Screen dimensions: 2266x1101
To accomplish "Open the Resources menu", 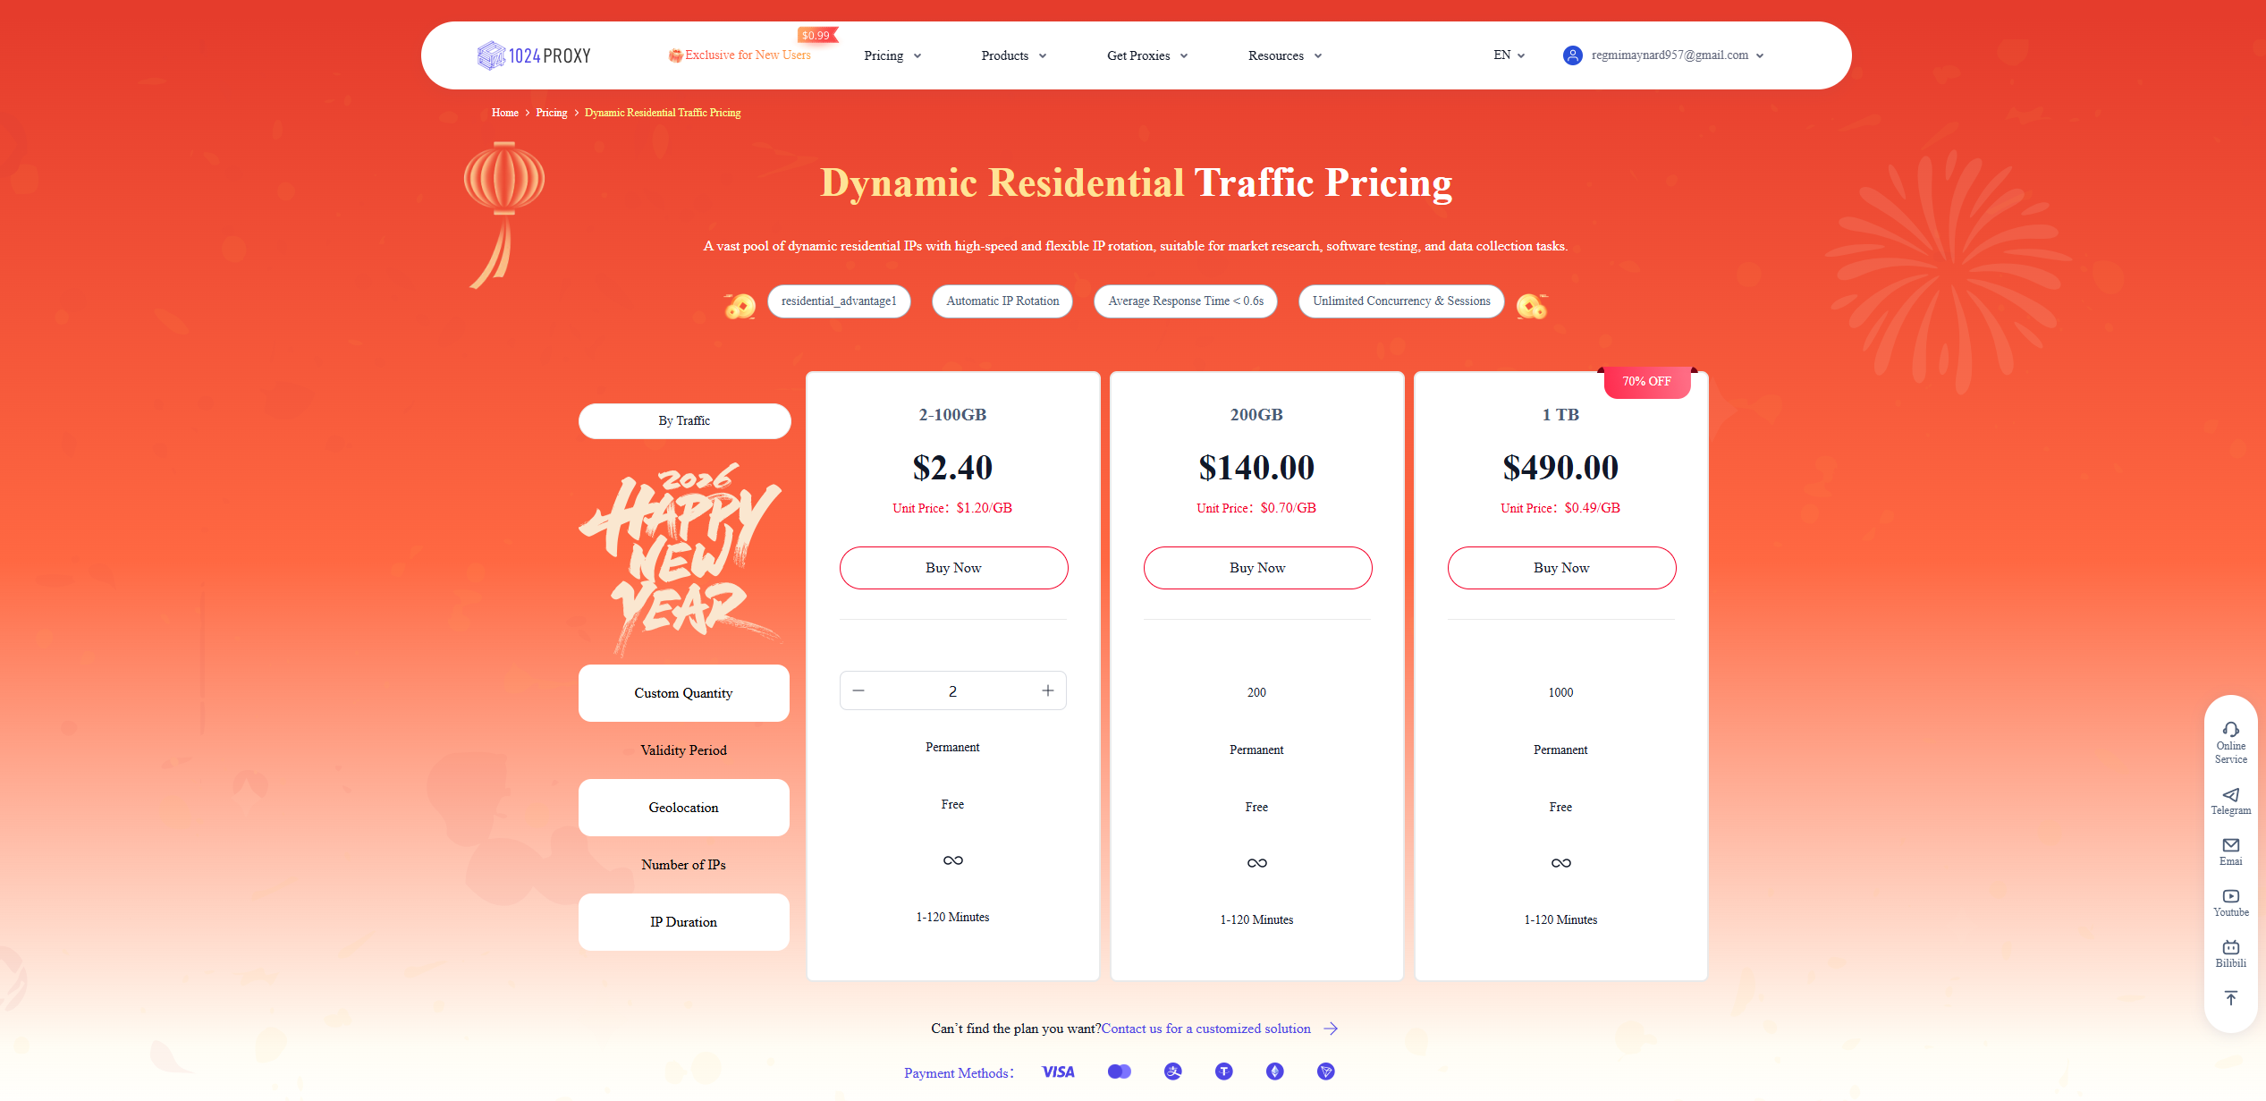I will pos(1284,55).
